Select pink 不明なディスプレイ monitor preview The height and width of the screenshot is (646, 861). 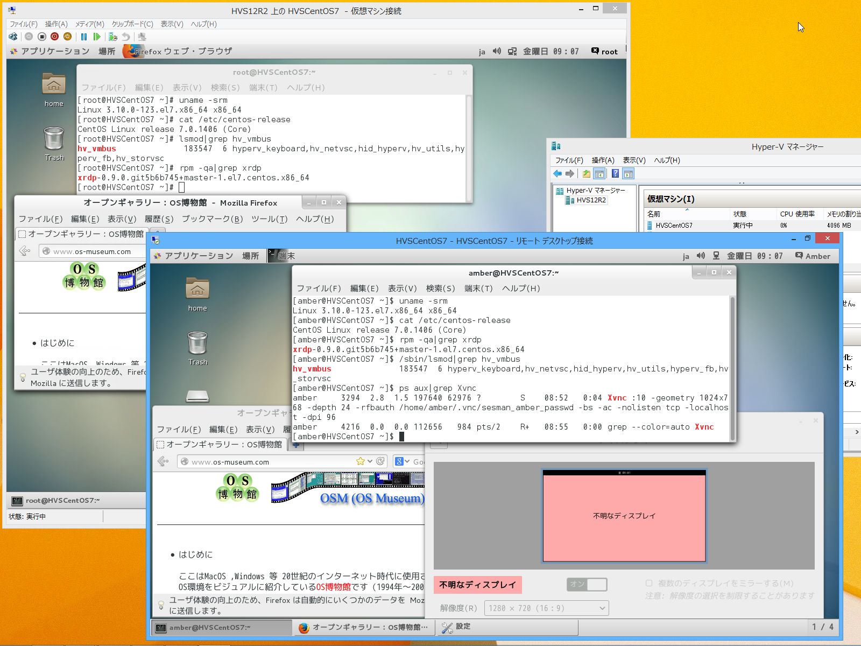(x=624, y=515)
